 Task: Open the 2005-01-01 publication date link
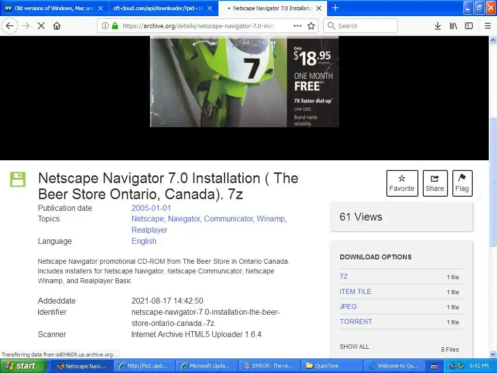point(151,208)
